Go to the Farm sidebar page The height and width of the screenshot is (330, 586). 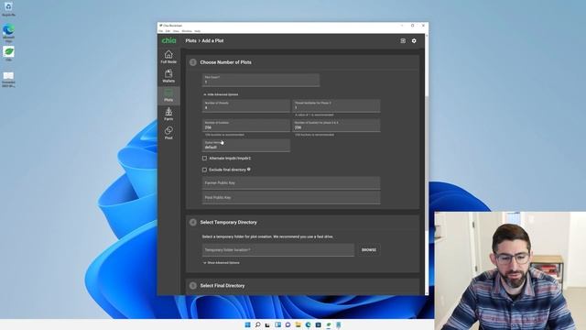pos(168,114)
